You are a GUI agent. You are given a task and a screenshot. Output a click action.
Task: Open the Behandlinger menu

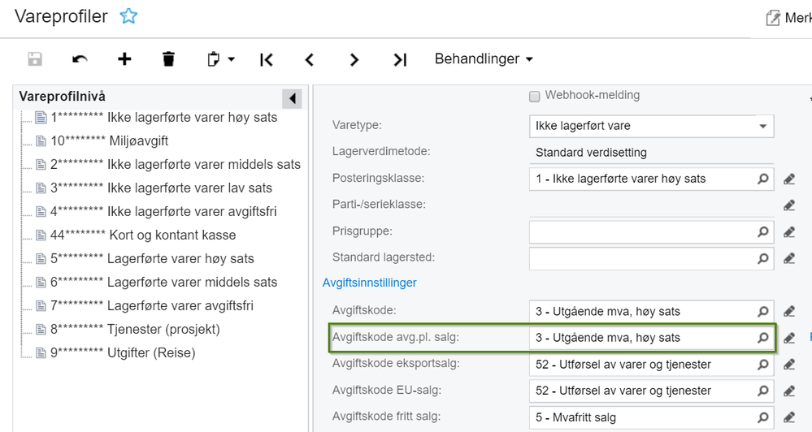(484, 59)
